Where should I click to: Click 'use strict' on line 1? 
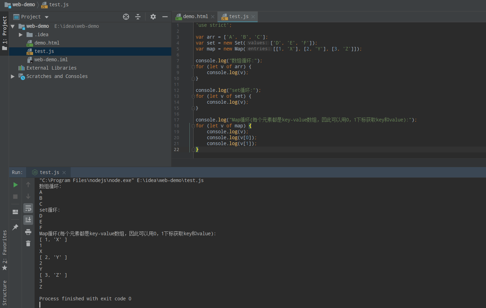point(213,25)
